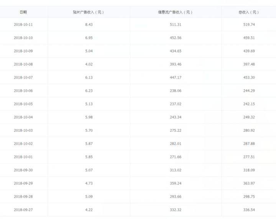Select the date cell 2018-10-04
276x219 pixels.
23,117
